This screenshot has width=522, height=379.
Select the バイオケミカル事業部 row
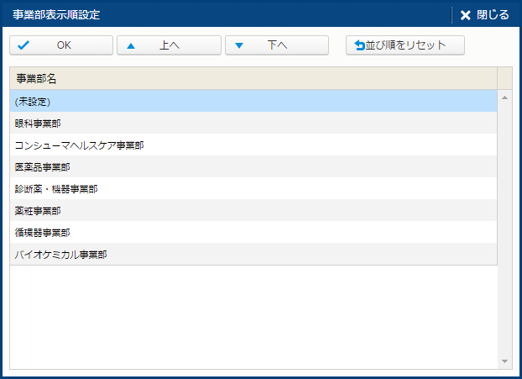(x=252, y=254)
